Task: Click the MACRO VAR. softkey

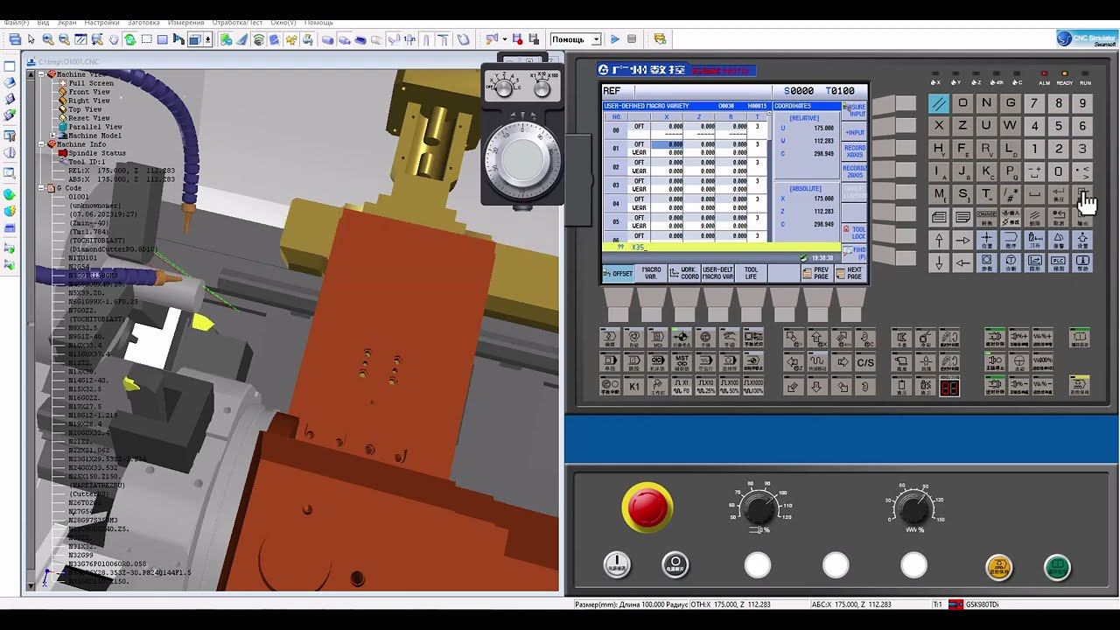Action: tap(650, 274)
